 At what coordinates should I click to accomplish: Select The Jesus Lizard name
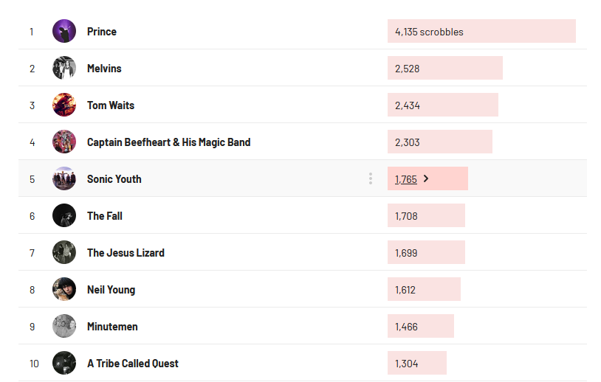126,253
